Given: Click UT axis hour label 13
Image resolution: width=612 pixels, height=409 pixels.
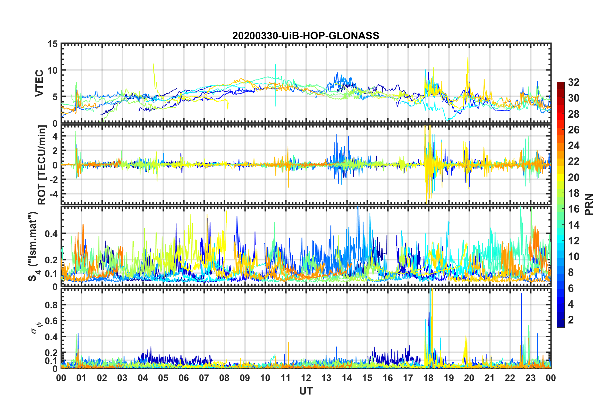Looking at the screenshot, I should 326,378.
